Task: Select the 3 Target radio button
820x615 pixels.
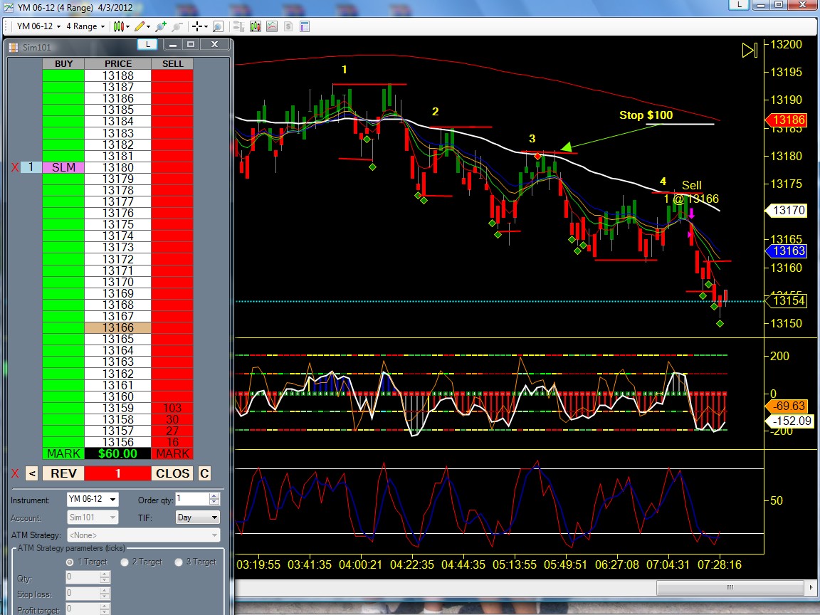Action: (179, 562)
